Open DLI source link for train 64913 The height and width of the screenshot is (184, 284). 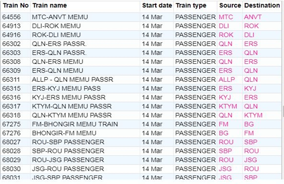click(224, 26)
